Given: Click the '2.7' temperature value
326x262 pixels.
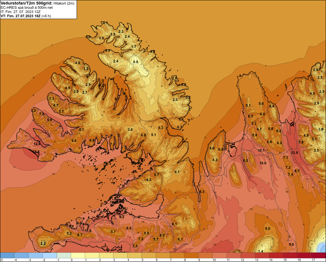Looking at the screenshot, I should [85, 92].
